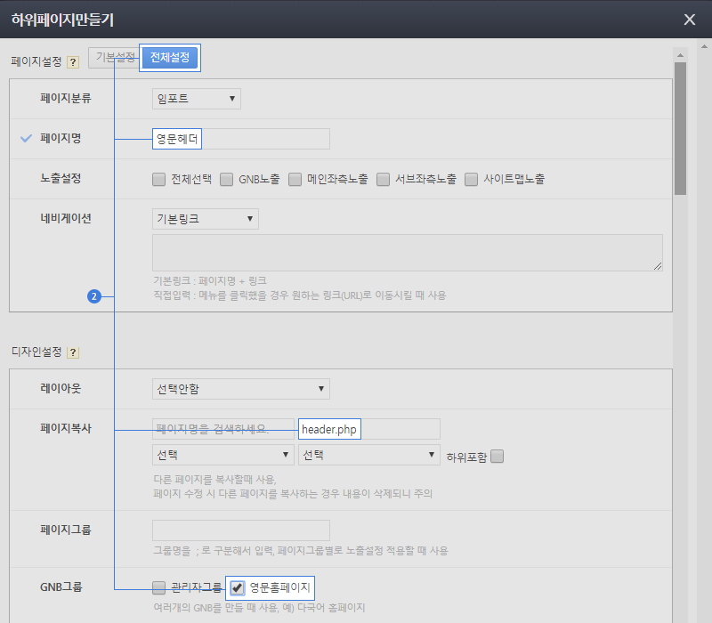Screen dimensions: 712x623
Task: Uncheck the 영문홈페이지 checkbox
Action: click(x=238, y=587)
